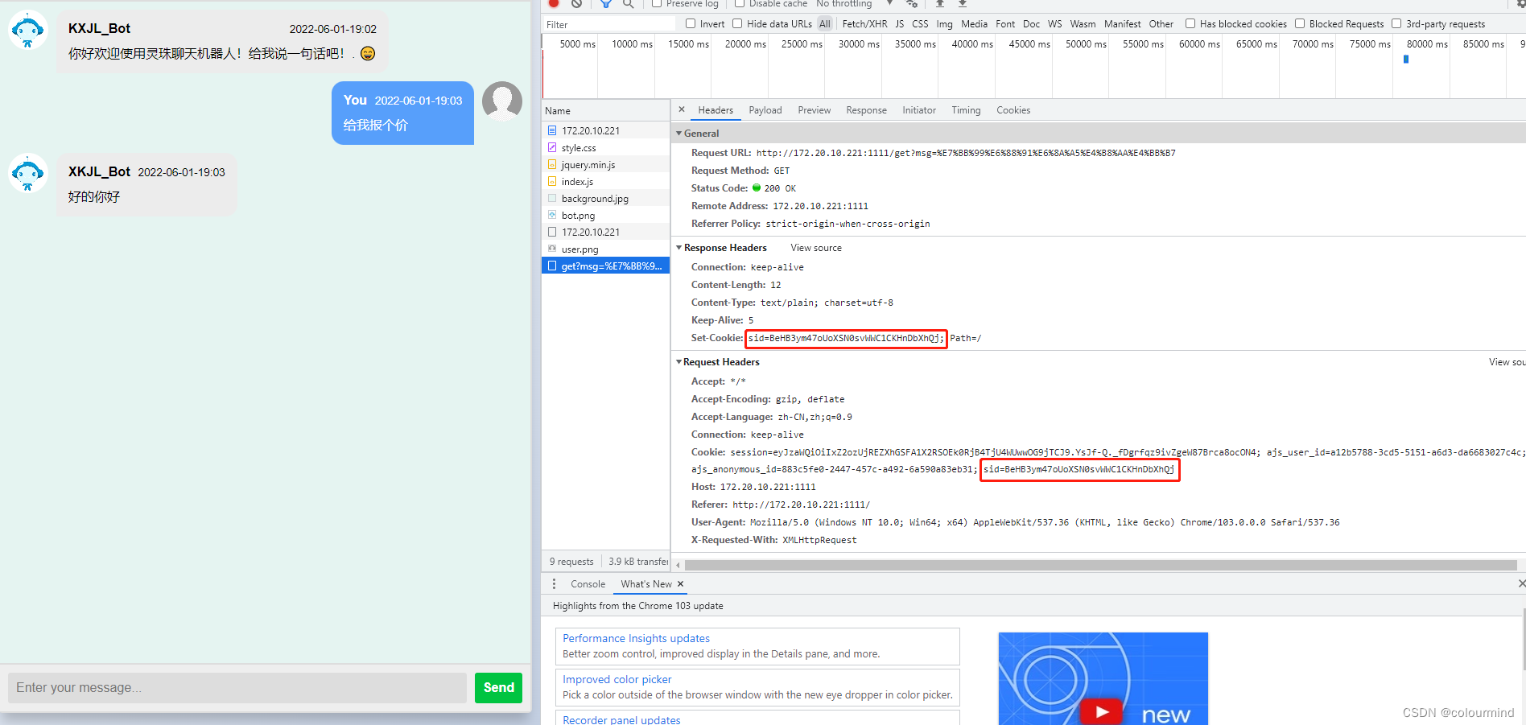The height and width of the screenshot is (725, 1526).
Task: Enable Invert filter checkbox
Action: (x=691, y=23)
